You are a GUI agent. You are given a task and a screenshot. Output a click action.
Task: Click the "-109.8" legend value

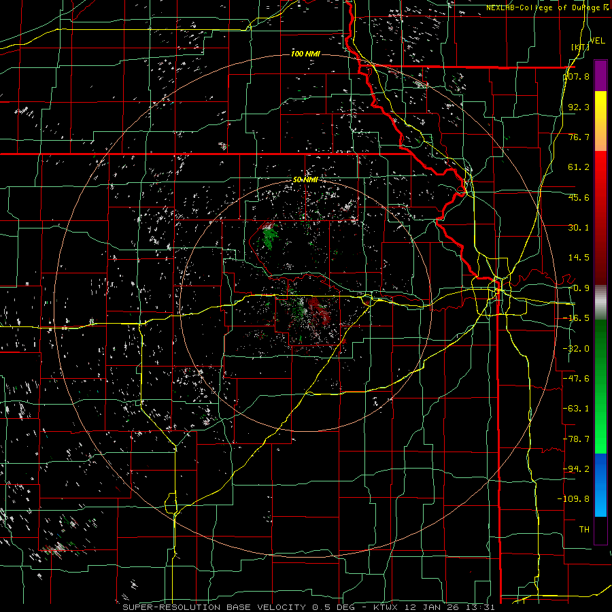click(573, 499)
